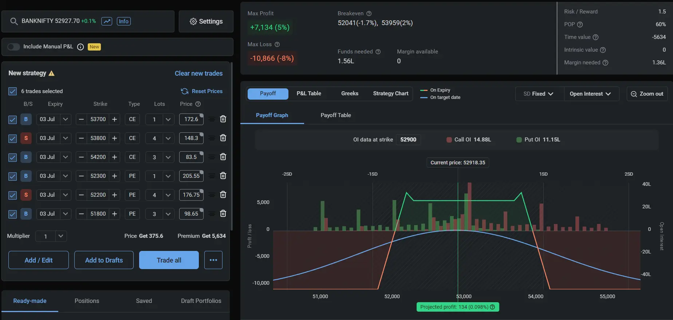Click the Zoom out button
Image resolution: width=673 pixels, height=320 pixels.
647,94
